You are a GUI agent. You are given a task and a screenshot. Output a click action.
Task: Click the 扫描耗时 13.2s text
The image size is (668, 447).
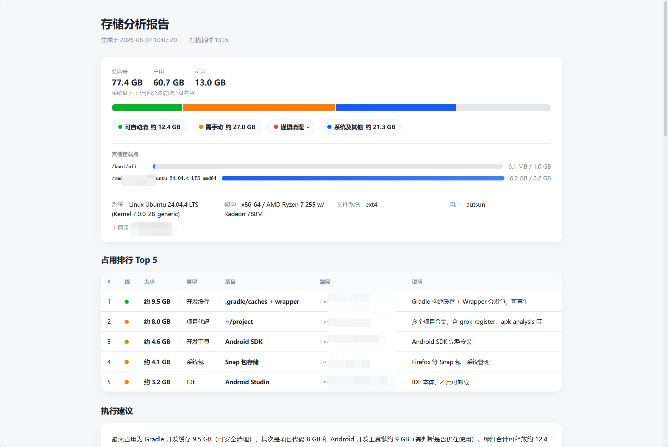click(x=209, y=40)
